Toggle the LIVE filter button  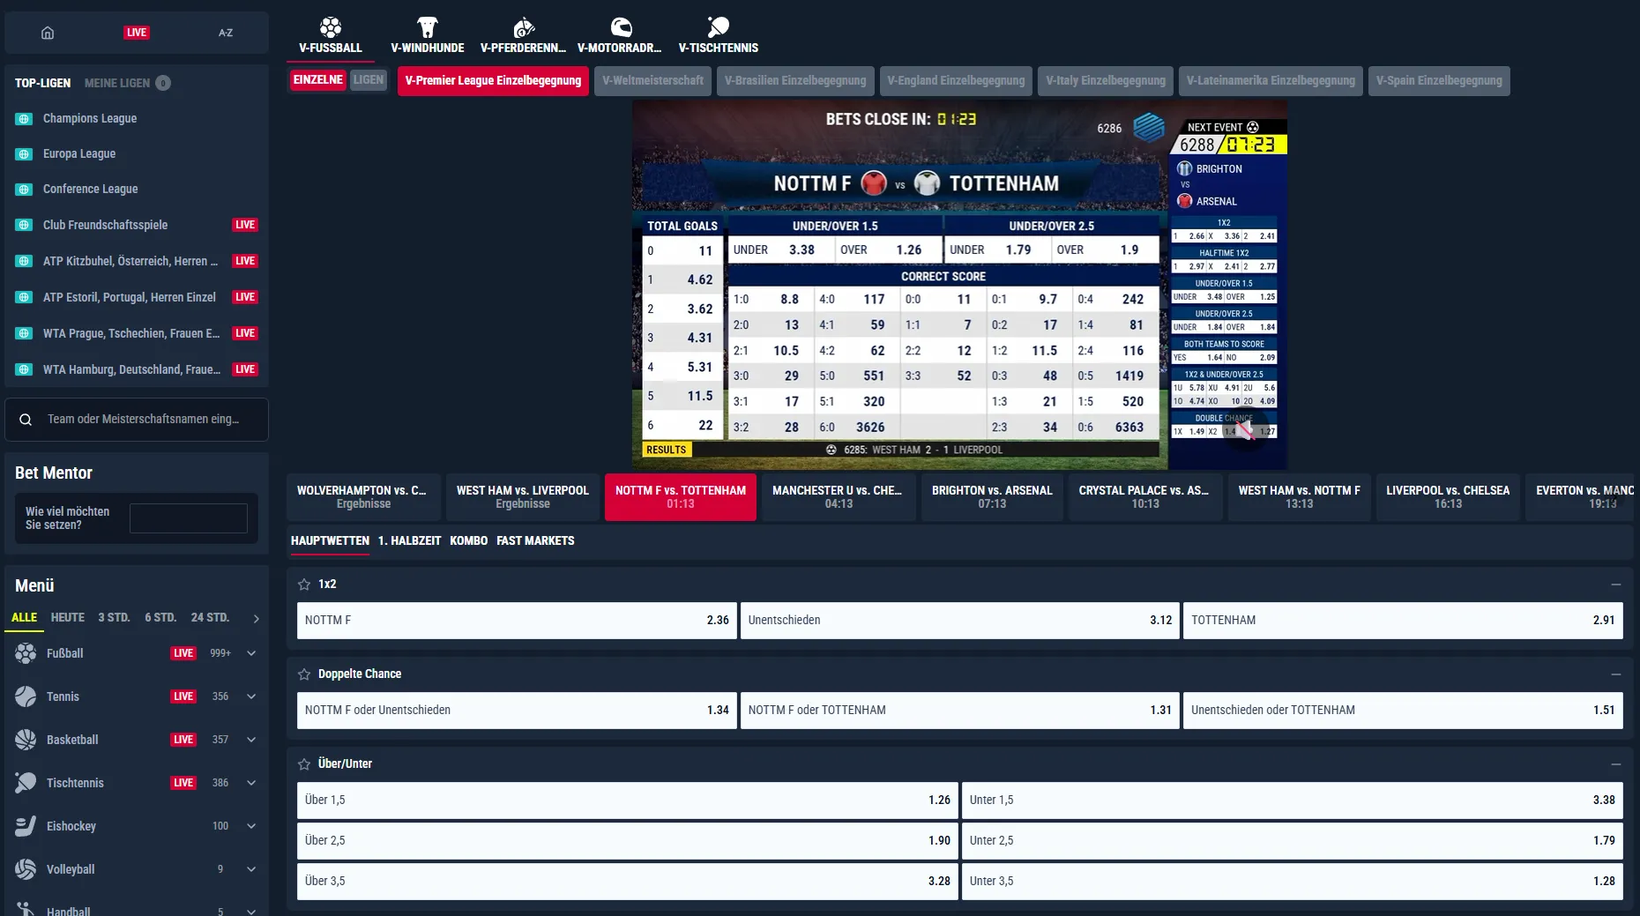[x=137, y=33]
